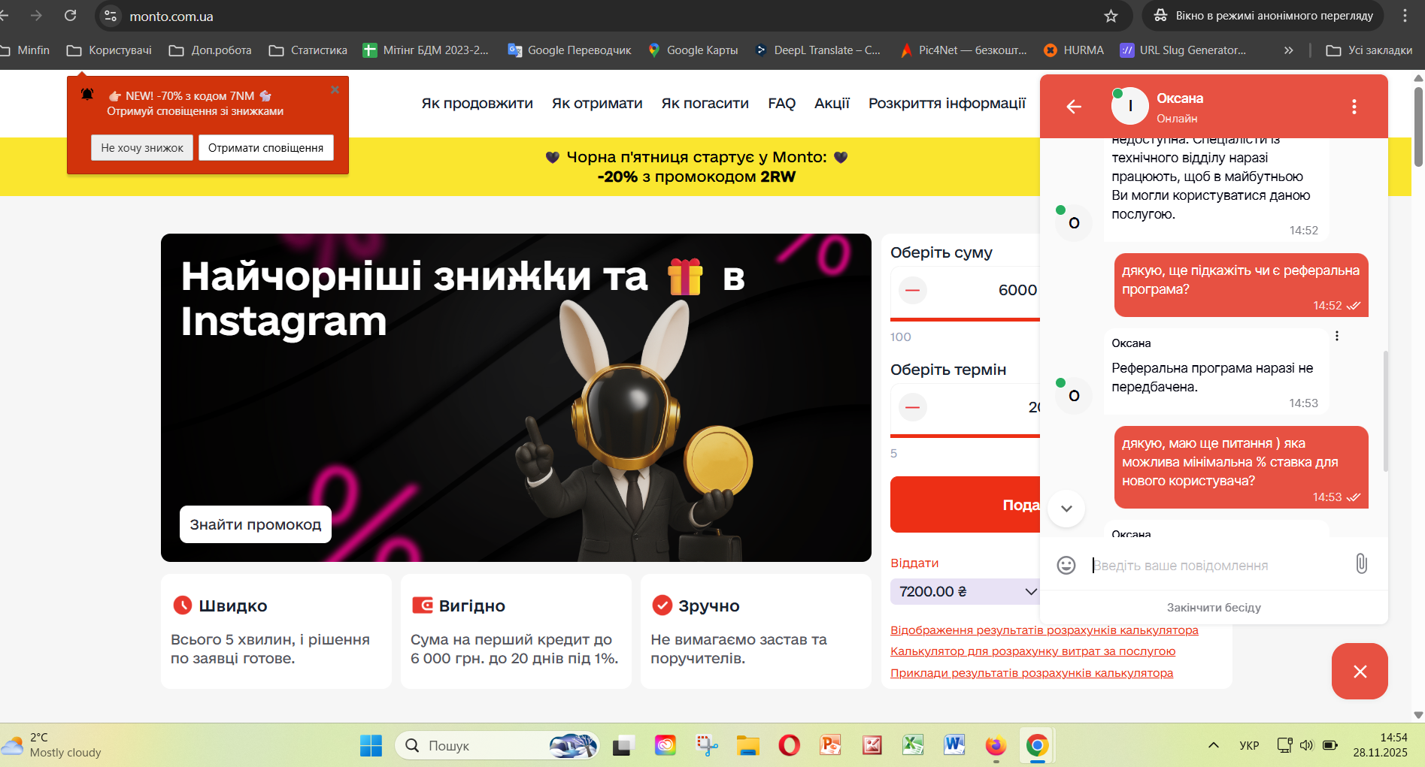Open PowerPoint from taskbar
The height and width of the screenshot is (767, 1425).
pos(830,745)
